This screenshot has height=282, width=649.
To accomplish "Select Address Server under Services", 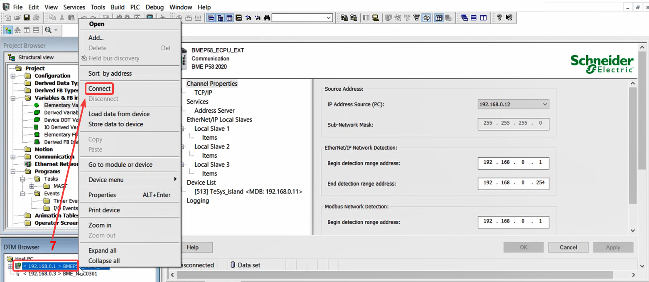I will coord(214,111).
